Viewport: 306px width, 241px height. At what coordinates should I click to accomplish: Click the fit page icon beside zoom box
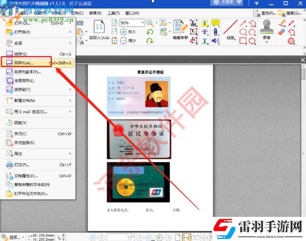[115, 23]
